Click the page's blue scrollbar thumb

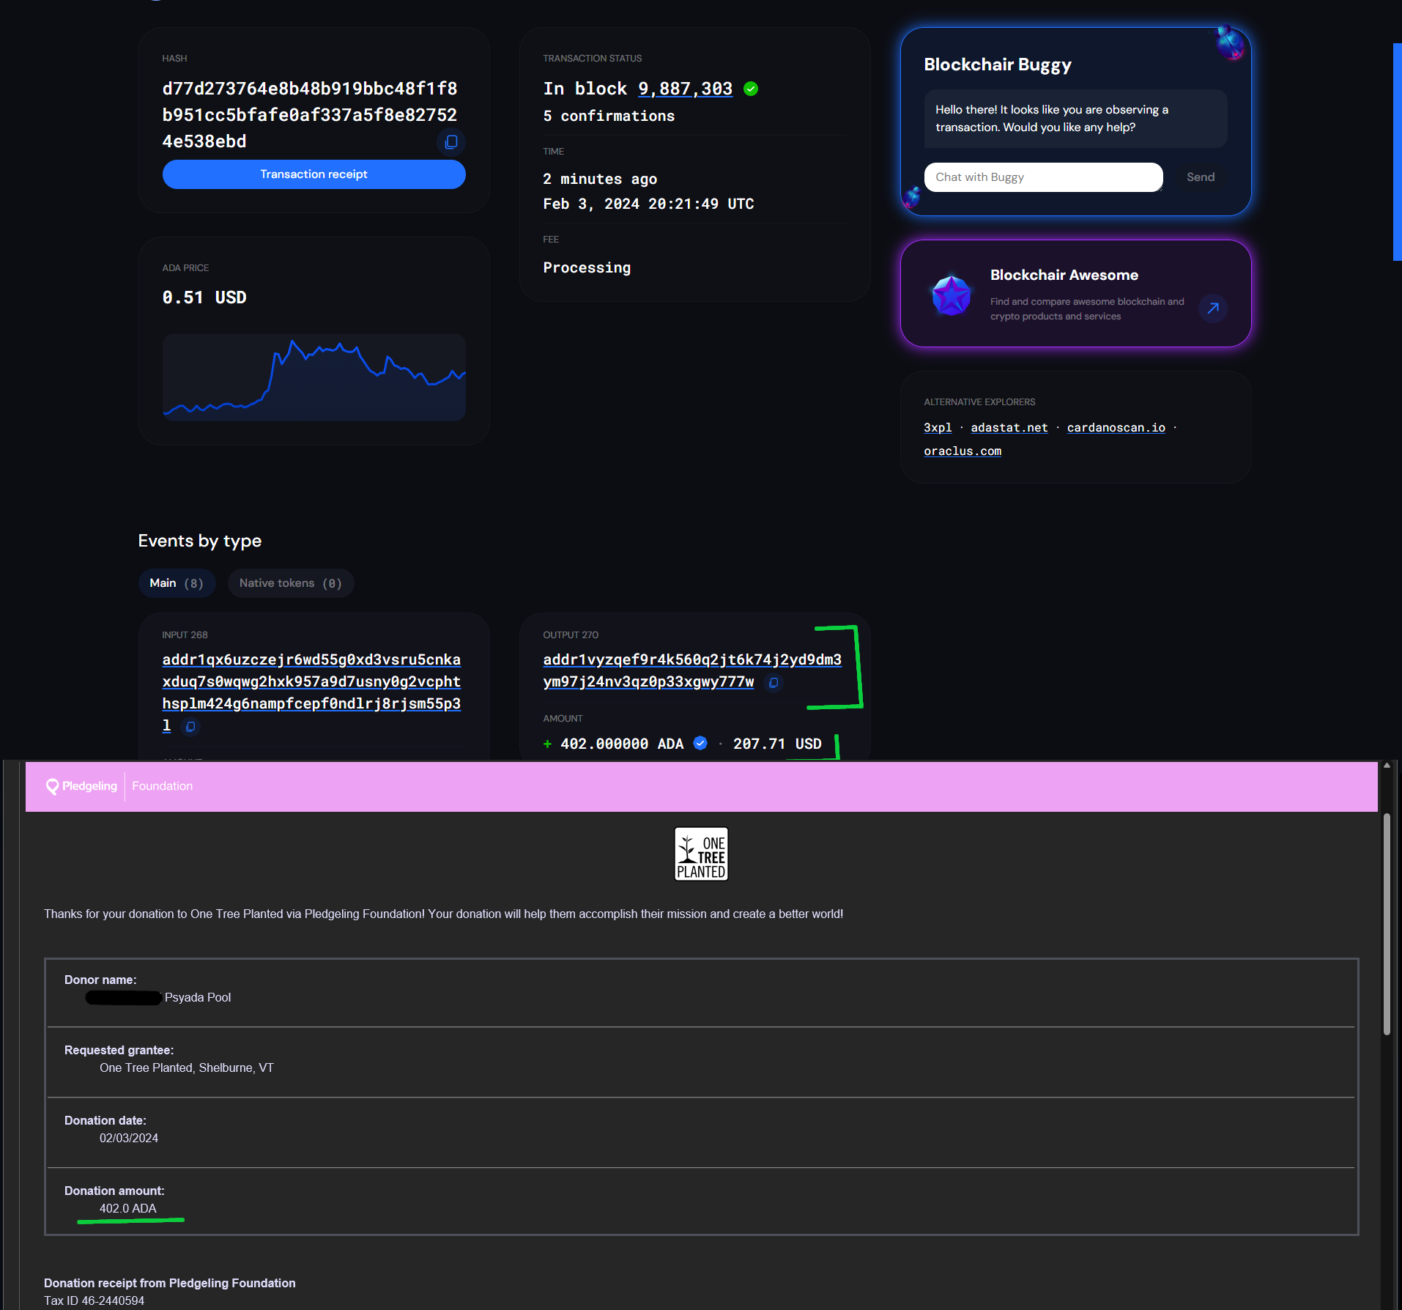pyautogui.click(x=1397, y=152)
